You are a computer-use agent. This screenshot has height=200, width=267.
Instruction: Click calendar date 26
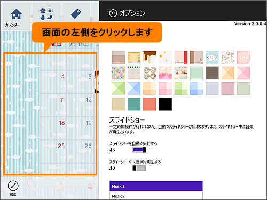[88, 146]
